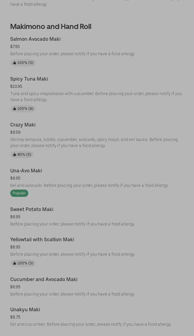Screen dimensions: 194x336
Task: Click the Eel and cucumber description text
Action: click(x=91, y=325)
